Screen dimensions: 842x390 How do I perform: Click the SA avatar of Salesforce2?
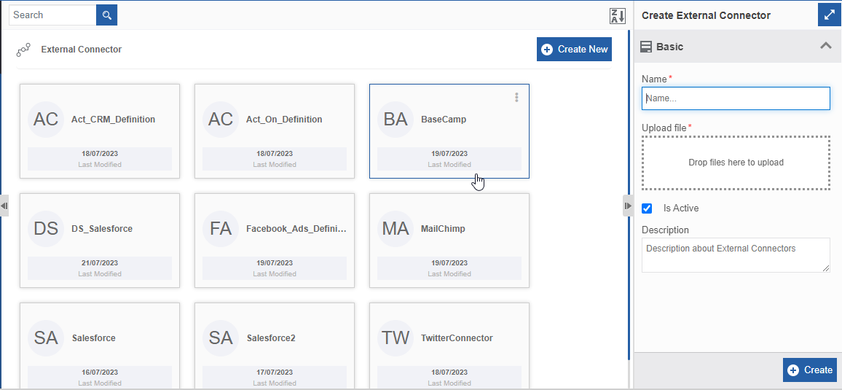[x=221, y=338]
